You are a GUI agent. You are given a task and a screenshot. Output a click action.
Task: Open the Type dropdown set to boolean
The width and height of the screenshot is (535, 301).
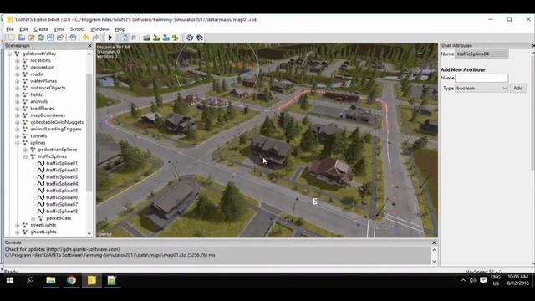tap(481, 88)
